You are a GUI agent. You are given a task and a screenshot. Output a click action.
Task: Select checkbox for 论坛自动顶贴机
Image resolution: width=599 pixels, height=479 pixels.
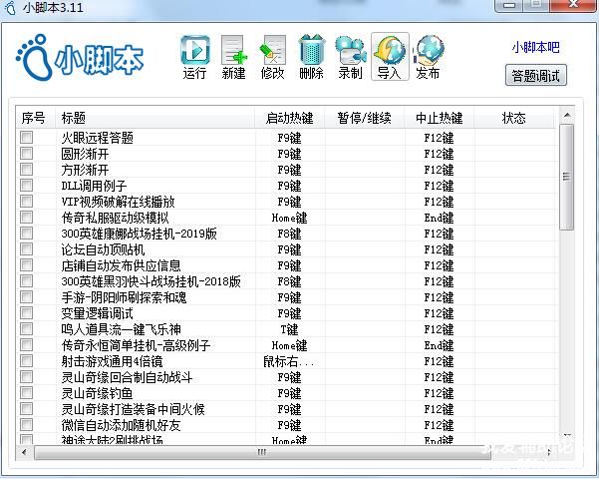point(27,249)
